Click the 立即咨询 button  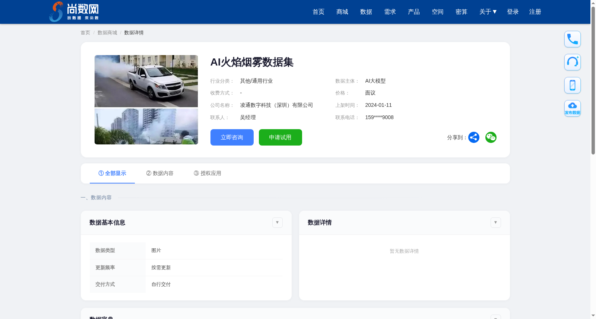click(232, 137)
